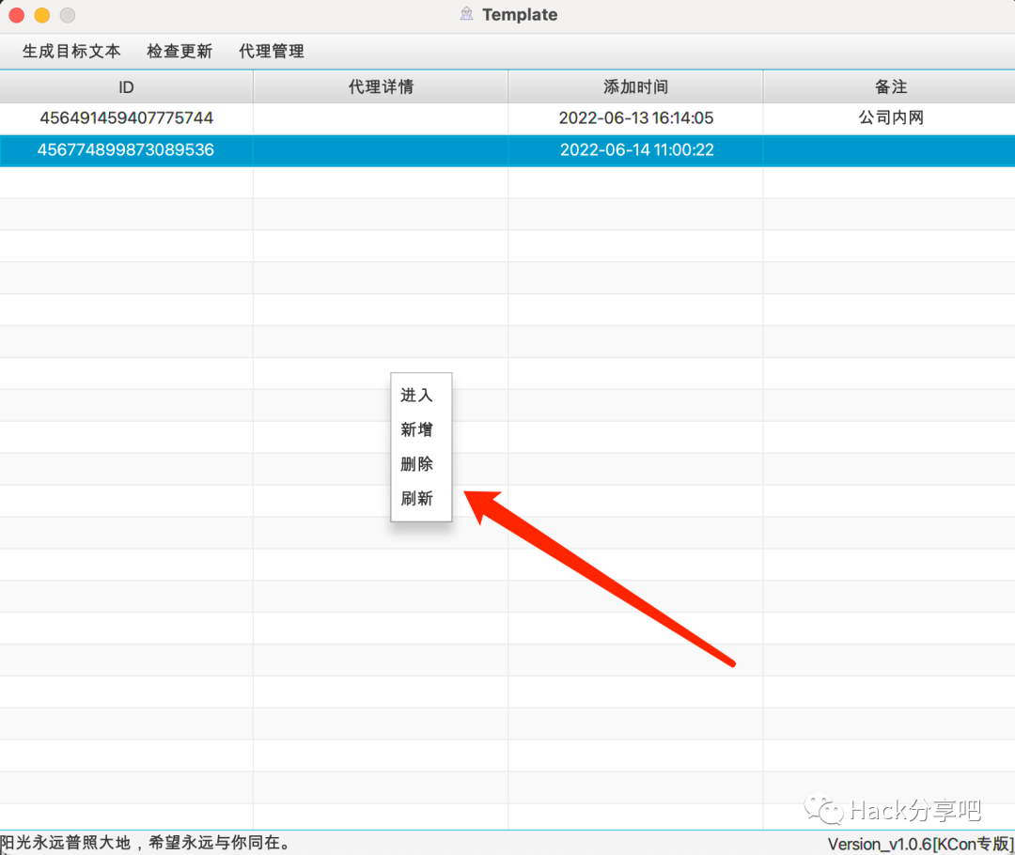Open the 代理管理 menu item
Viewport: 1015px width, 855px height.
click(x=271, y=52)
